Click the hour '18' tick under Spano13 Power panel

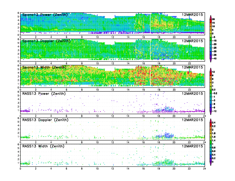(x=158, y=37)
